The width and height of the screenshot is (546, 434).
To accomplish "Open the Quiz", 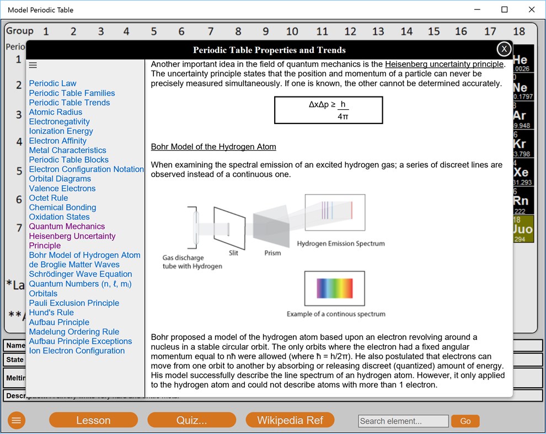I will tap(191, 420).
